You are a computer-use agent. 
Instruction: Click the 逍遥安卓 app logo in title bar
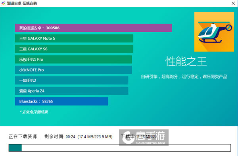[x=3, y=3]
